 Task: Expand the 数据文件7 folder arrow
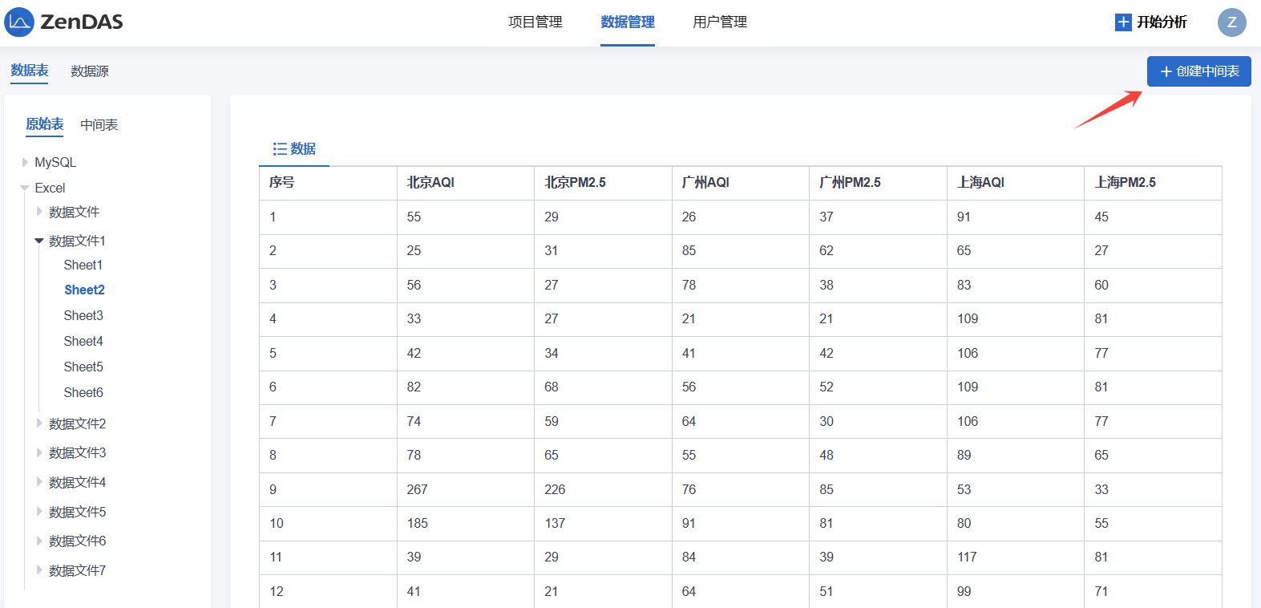point(39,570)
